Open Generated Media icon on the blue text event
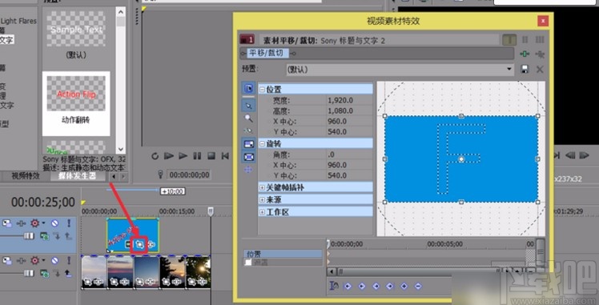Screen dimensions: 599x305 (x=128, y=244)
